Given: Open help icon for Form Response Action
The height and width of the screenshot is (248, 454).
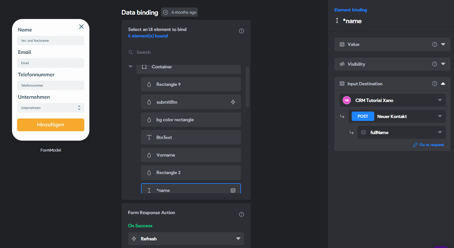Looking at the screenshot, I should pos(242,214).
